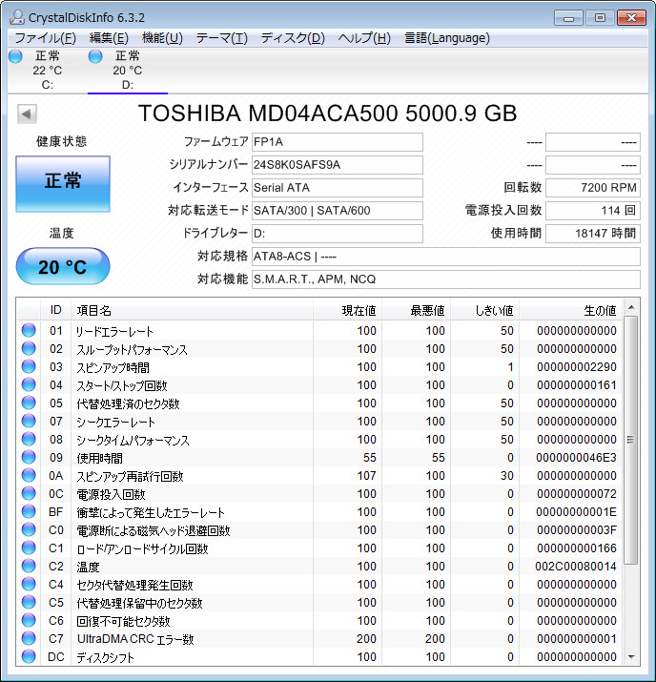Click raw value 0000000046E3
The width and height of the screenshot is (656, 682).
576,458
